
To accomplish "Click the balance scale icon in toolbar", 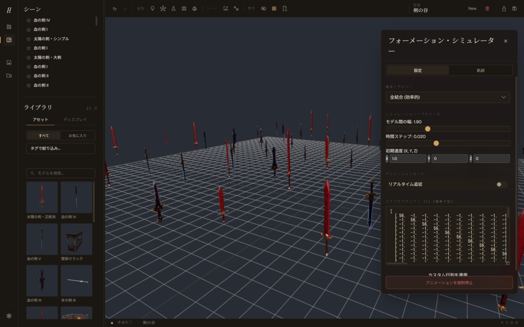I will pyautogui.click(x=194, y=9).
